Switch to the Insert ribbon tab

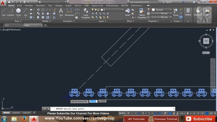click(19, 5)
